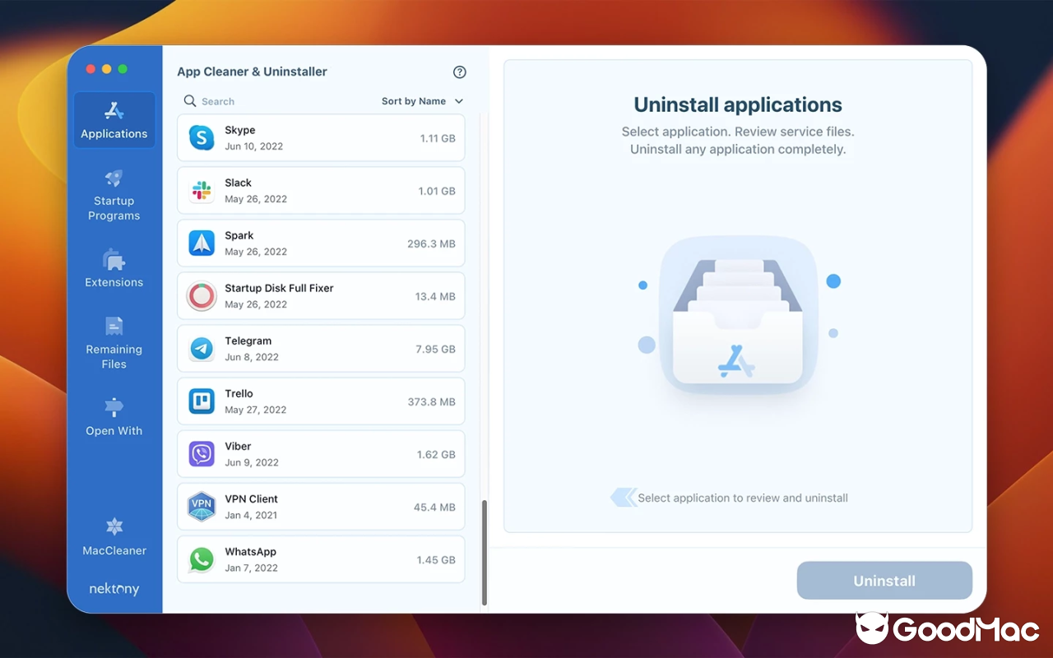Launch MacCleaner from the sidebar
The width and height of the screenshot is (1053, 658).
pyautogui.click(x=114, y=535)
